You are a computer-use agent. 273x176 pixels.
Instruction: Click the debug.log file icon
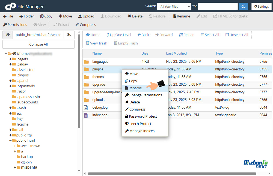point(86,108)
